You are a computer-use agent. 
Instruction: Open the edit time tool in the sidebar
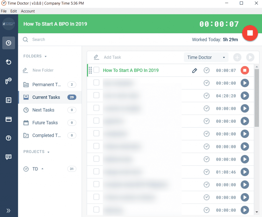[8, 81]
